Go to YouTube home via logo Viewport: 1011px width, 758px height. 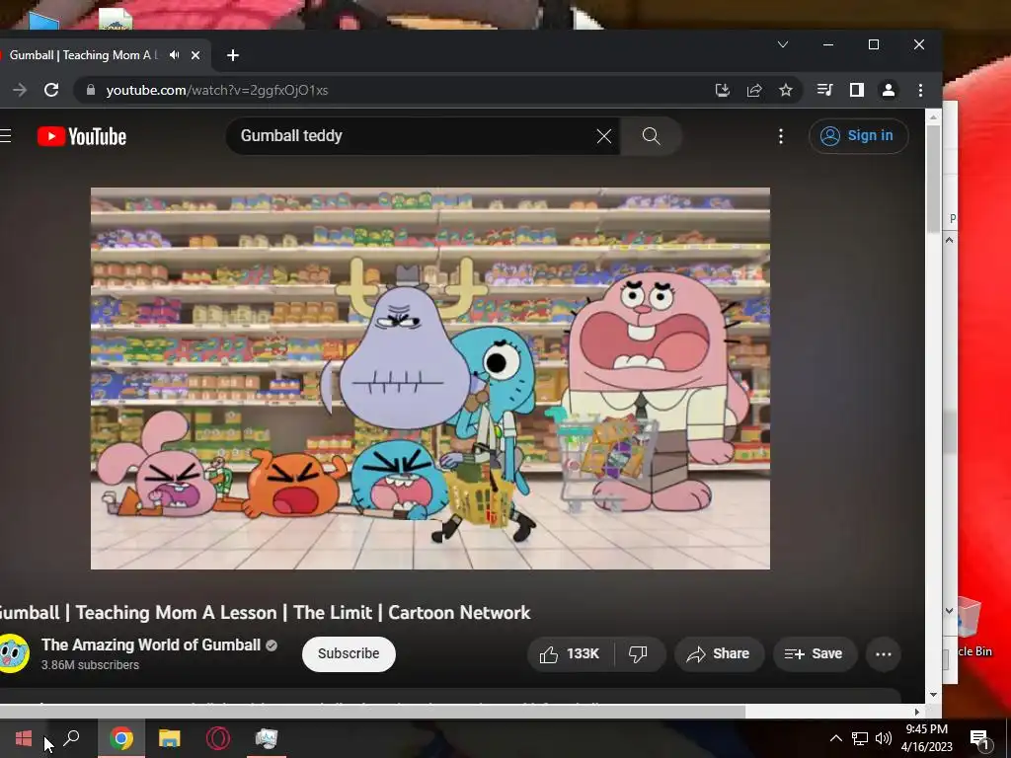pos(82,136)
